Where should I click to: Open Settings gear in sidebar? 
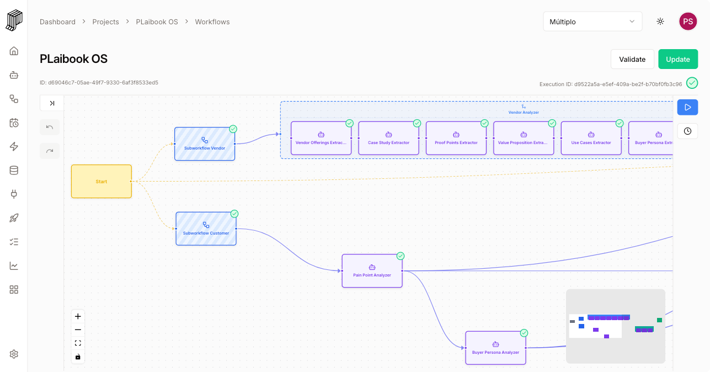pyautogui.click(x=14, y=354)
